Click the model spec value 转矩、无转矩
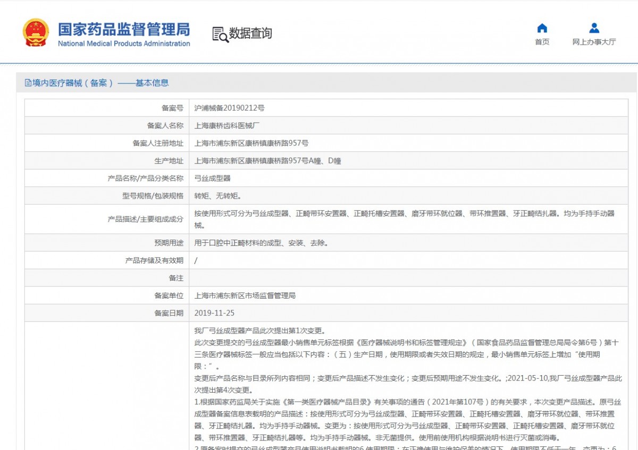Image resolution: width=638 pixels, height=450 pixels. point(217,196)
